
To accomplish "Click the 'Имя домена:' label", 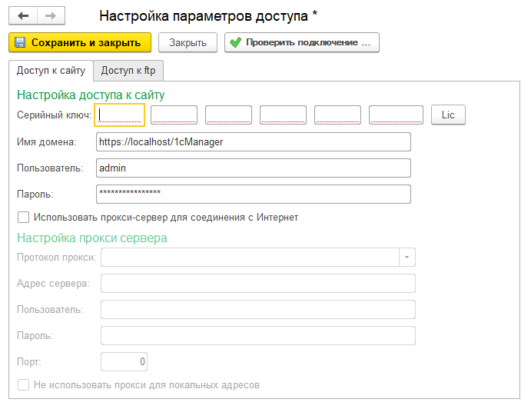I will 47,142.
